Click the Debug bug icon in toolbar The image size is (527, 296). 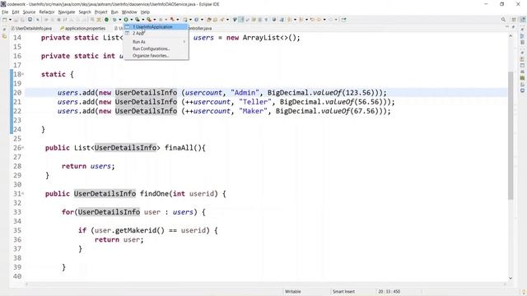114,20
